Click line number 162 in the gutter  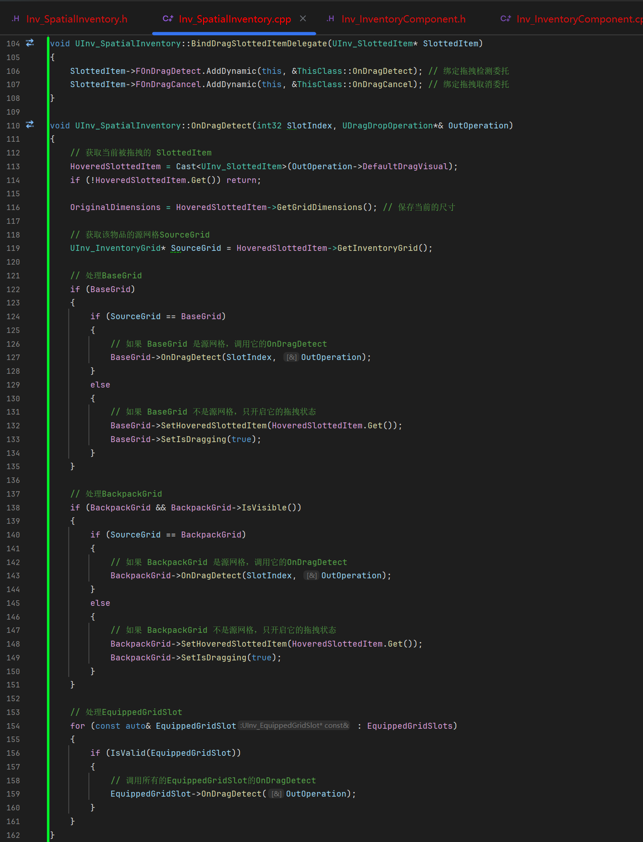[13, 835]
